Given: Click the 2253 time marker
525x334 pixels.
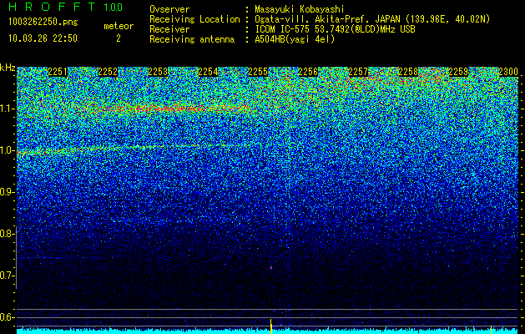Looking at the screenshot, I should [158, 72].
